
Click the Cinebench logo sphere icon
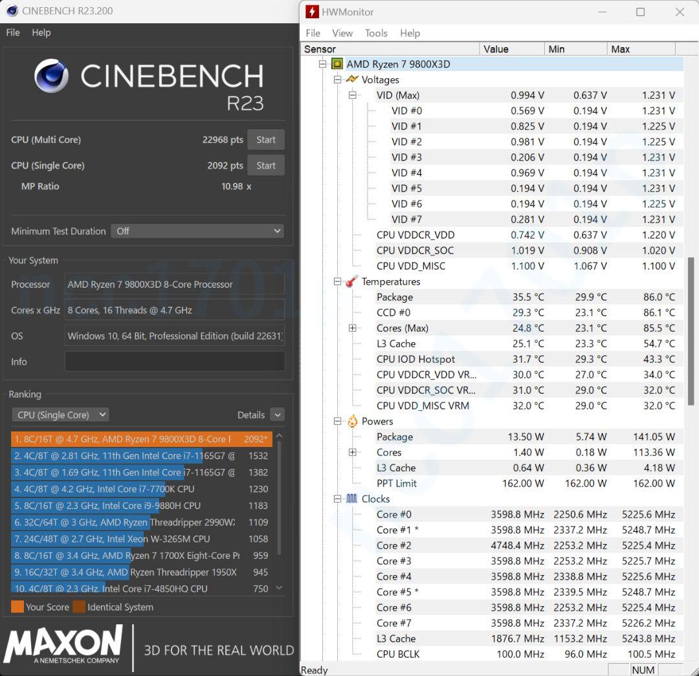coord(51,75)
